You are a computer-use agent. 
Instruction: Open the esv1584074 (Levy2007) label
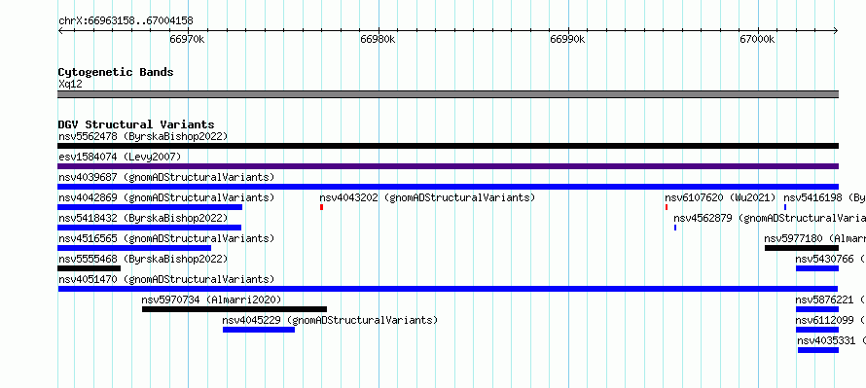tap(120, 157)
